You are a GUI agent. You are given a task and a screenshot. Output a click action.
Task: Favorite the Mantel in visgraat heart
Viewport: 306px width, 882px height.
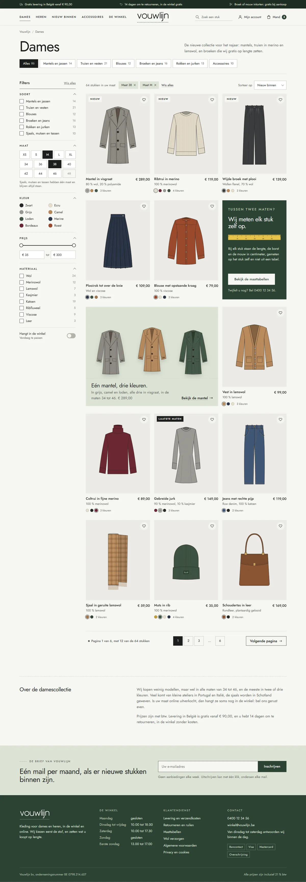click(x=144, y=100)
